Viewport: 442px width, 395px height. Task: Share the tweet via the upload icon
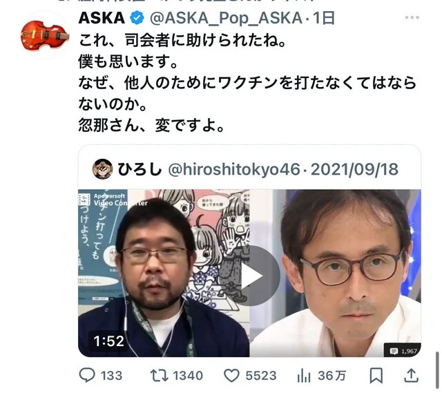[411, 375]
